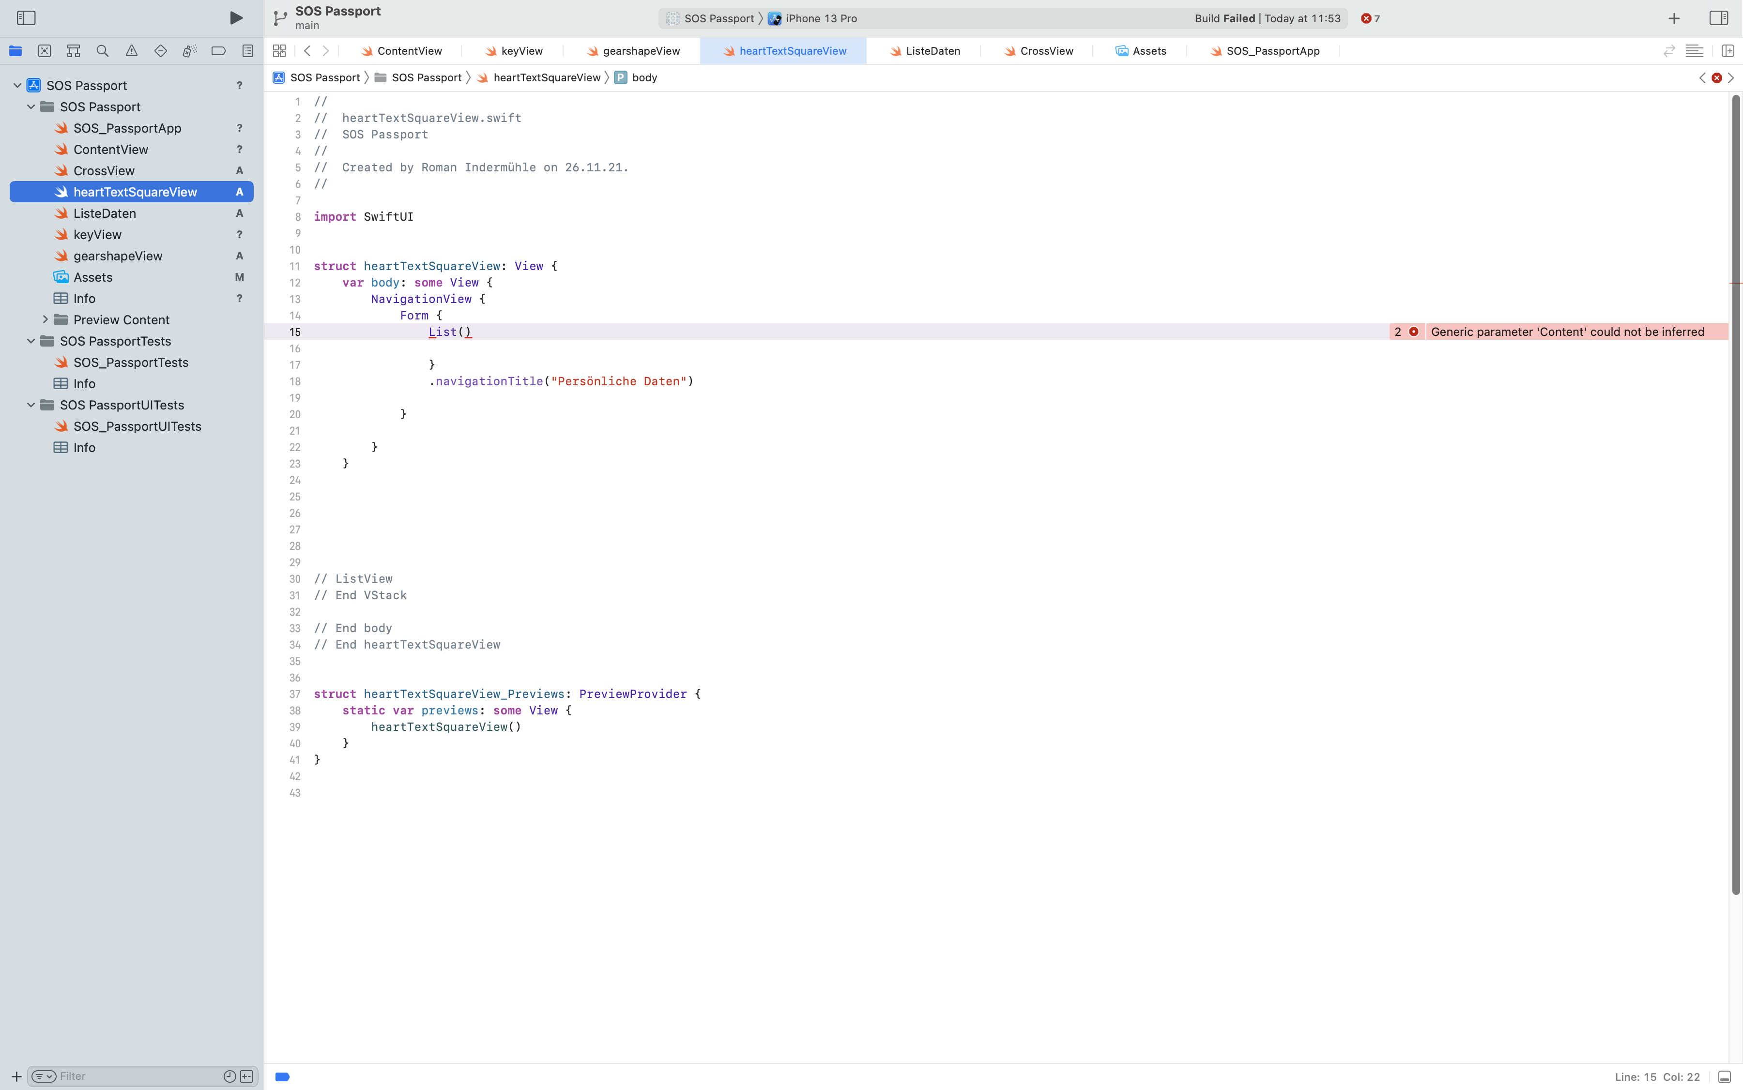Click the Related Items grid icon
The image size is (1743, 1090).
[280, 50]
